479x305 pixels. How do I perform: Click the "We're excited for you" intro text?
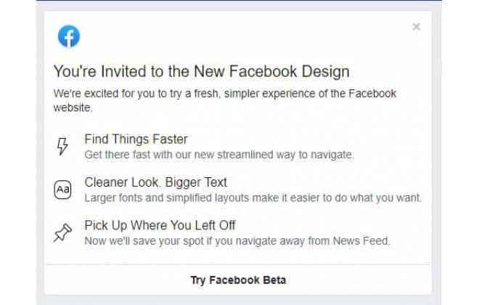tap(225, 100)
